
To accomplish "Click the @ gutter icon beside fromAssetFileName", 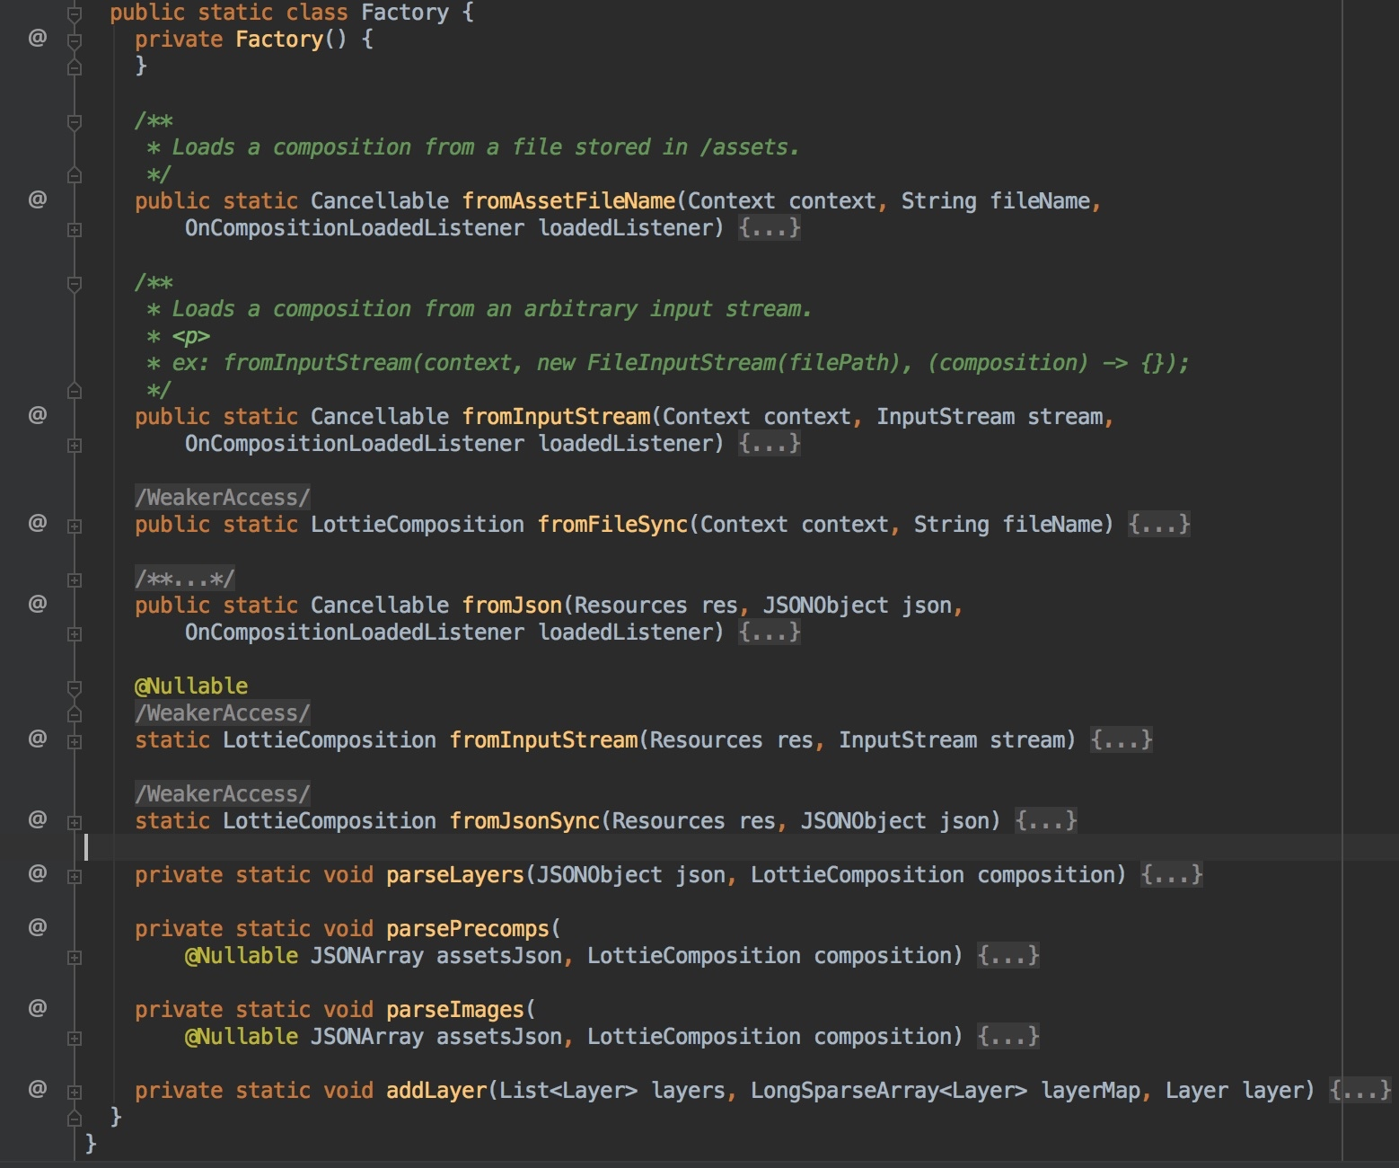I will 38,199.
